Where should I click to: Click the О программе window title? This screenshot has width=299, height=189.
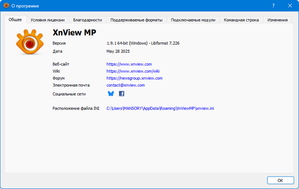tap(25, 6)
